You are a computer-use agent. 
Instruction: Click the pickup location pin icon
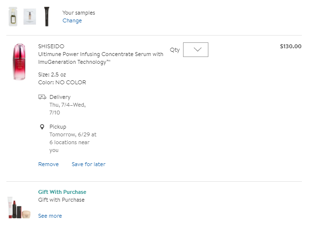[x=42, y=127]
